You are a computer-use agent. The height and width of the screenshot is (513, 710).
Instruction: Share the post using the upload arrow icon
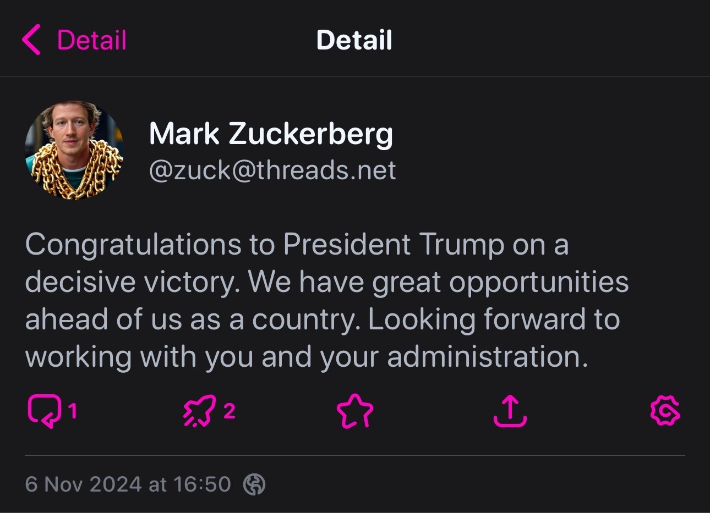click(x=510, y=411)
